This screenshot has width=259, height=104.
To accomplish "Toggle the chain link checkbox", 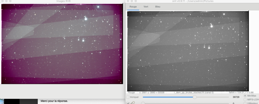I will click(128, 103).
